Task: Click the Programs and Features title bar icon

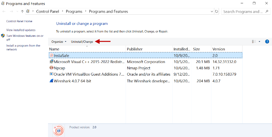Action: pos(3,3)
